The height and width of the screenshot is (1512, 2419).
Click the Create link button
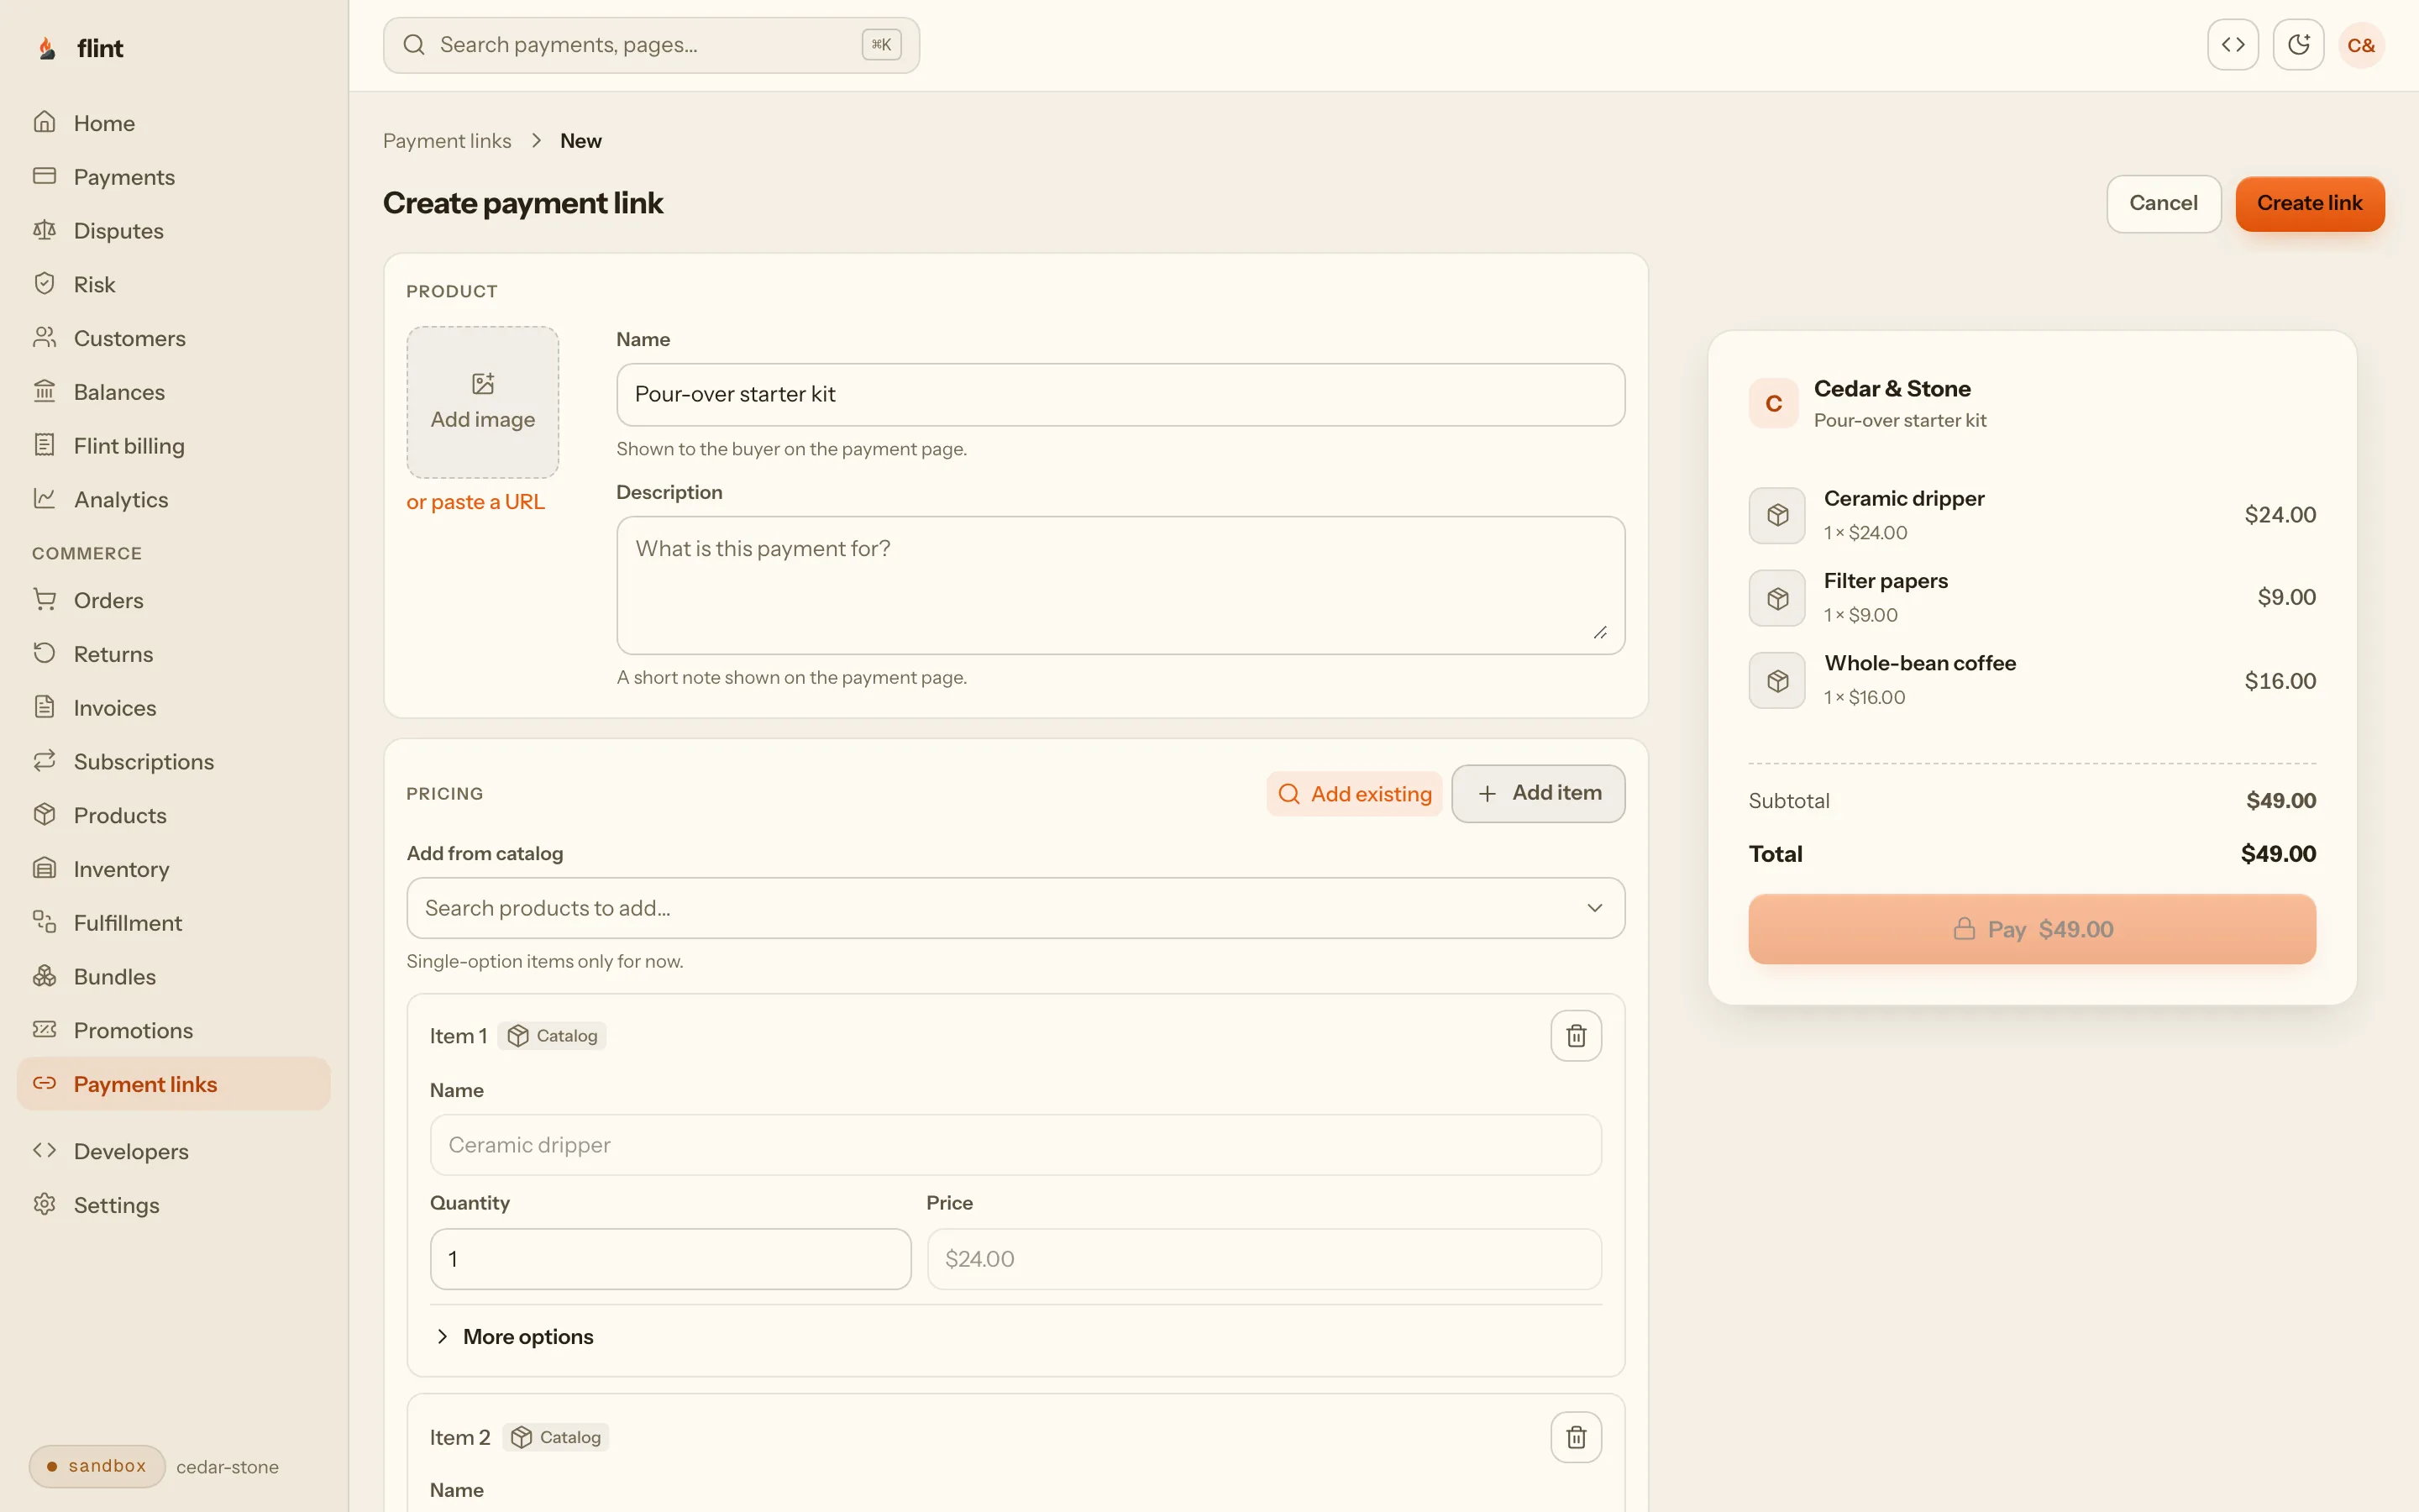click(x=2309, y=204)
